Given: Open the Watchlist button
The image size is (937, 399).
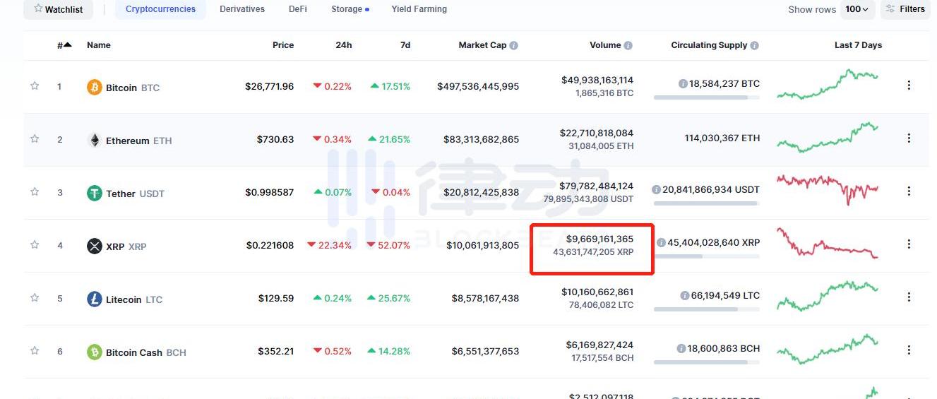Looking at the screenshot, I should [58, 9].
